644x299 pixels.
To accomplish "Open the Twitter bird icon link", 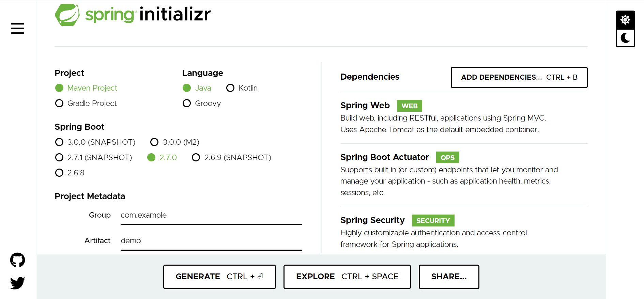I will pyautogui.click(x=17, y=283).
